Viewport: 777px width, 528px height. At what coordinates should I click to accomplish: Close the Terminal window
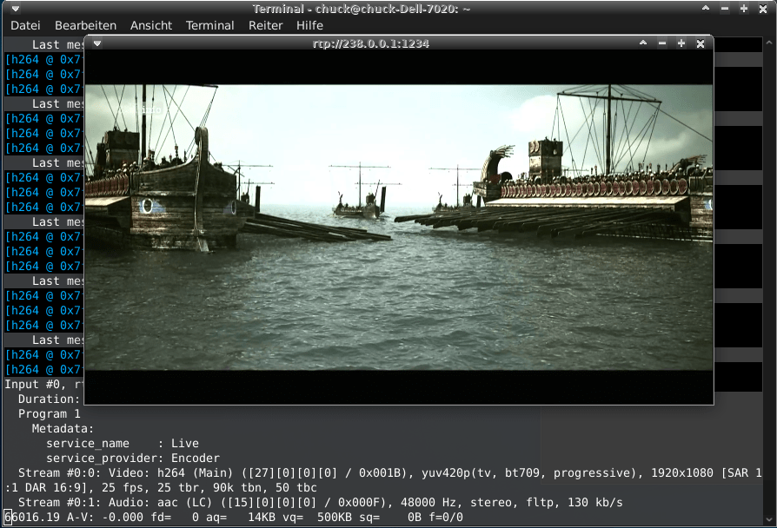pos(763,9)
